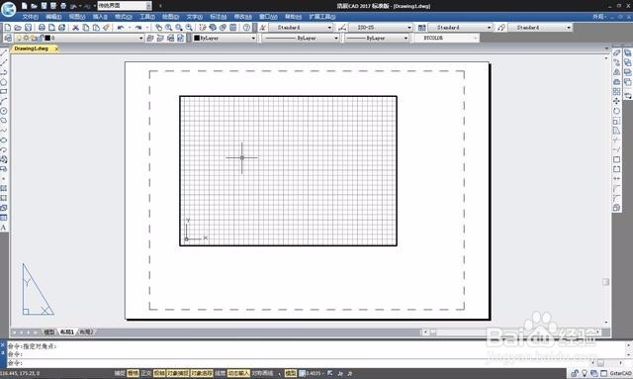Toggle 正交 ortho mode in status bar
633x379 pixels.
146,373
